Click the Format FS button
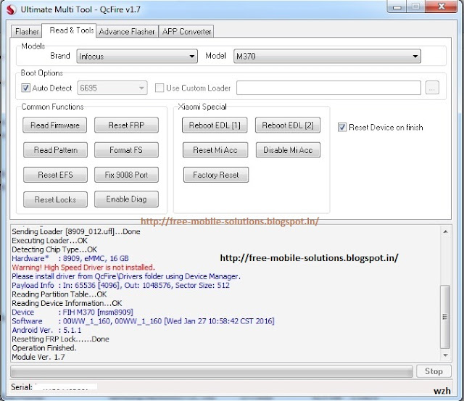 click(126, 150)
